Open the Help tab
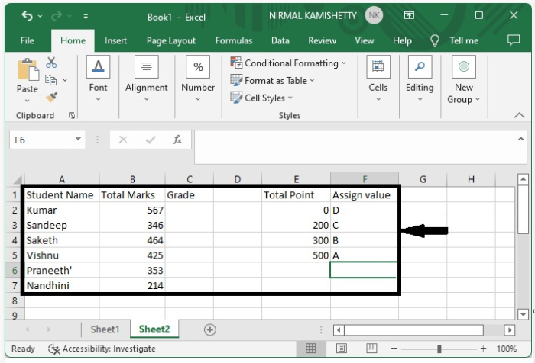The width and height of the screenshot is (535, 363). click(x=402, y=41)
